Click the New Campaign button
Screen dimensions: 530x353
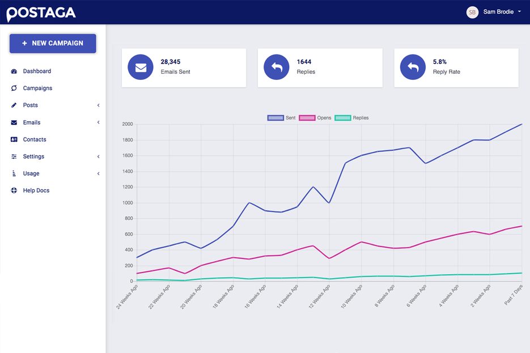coord(52,43)
